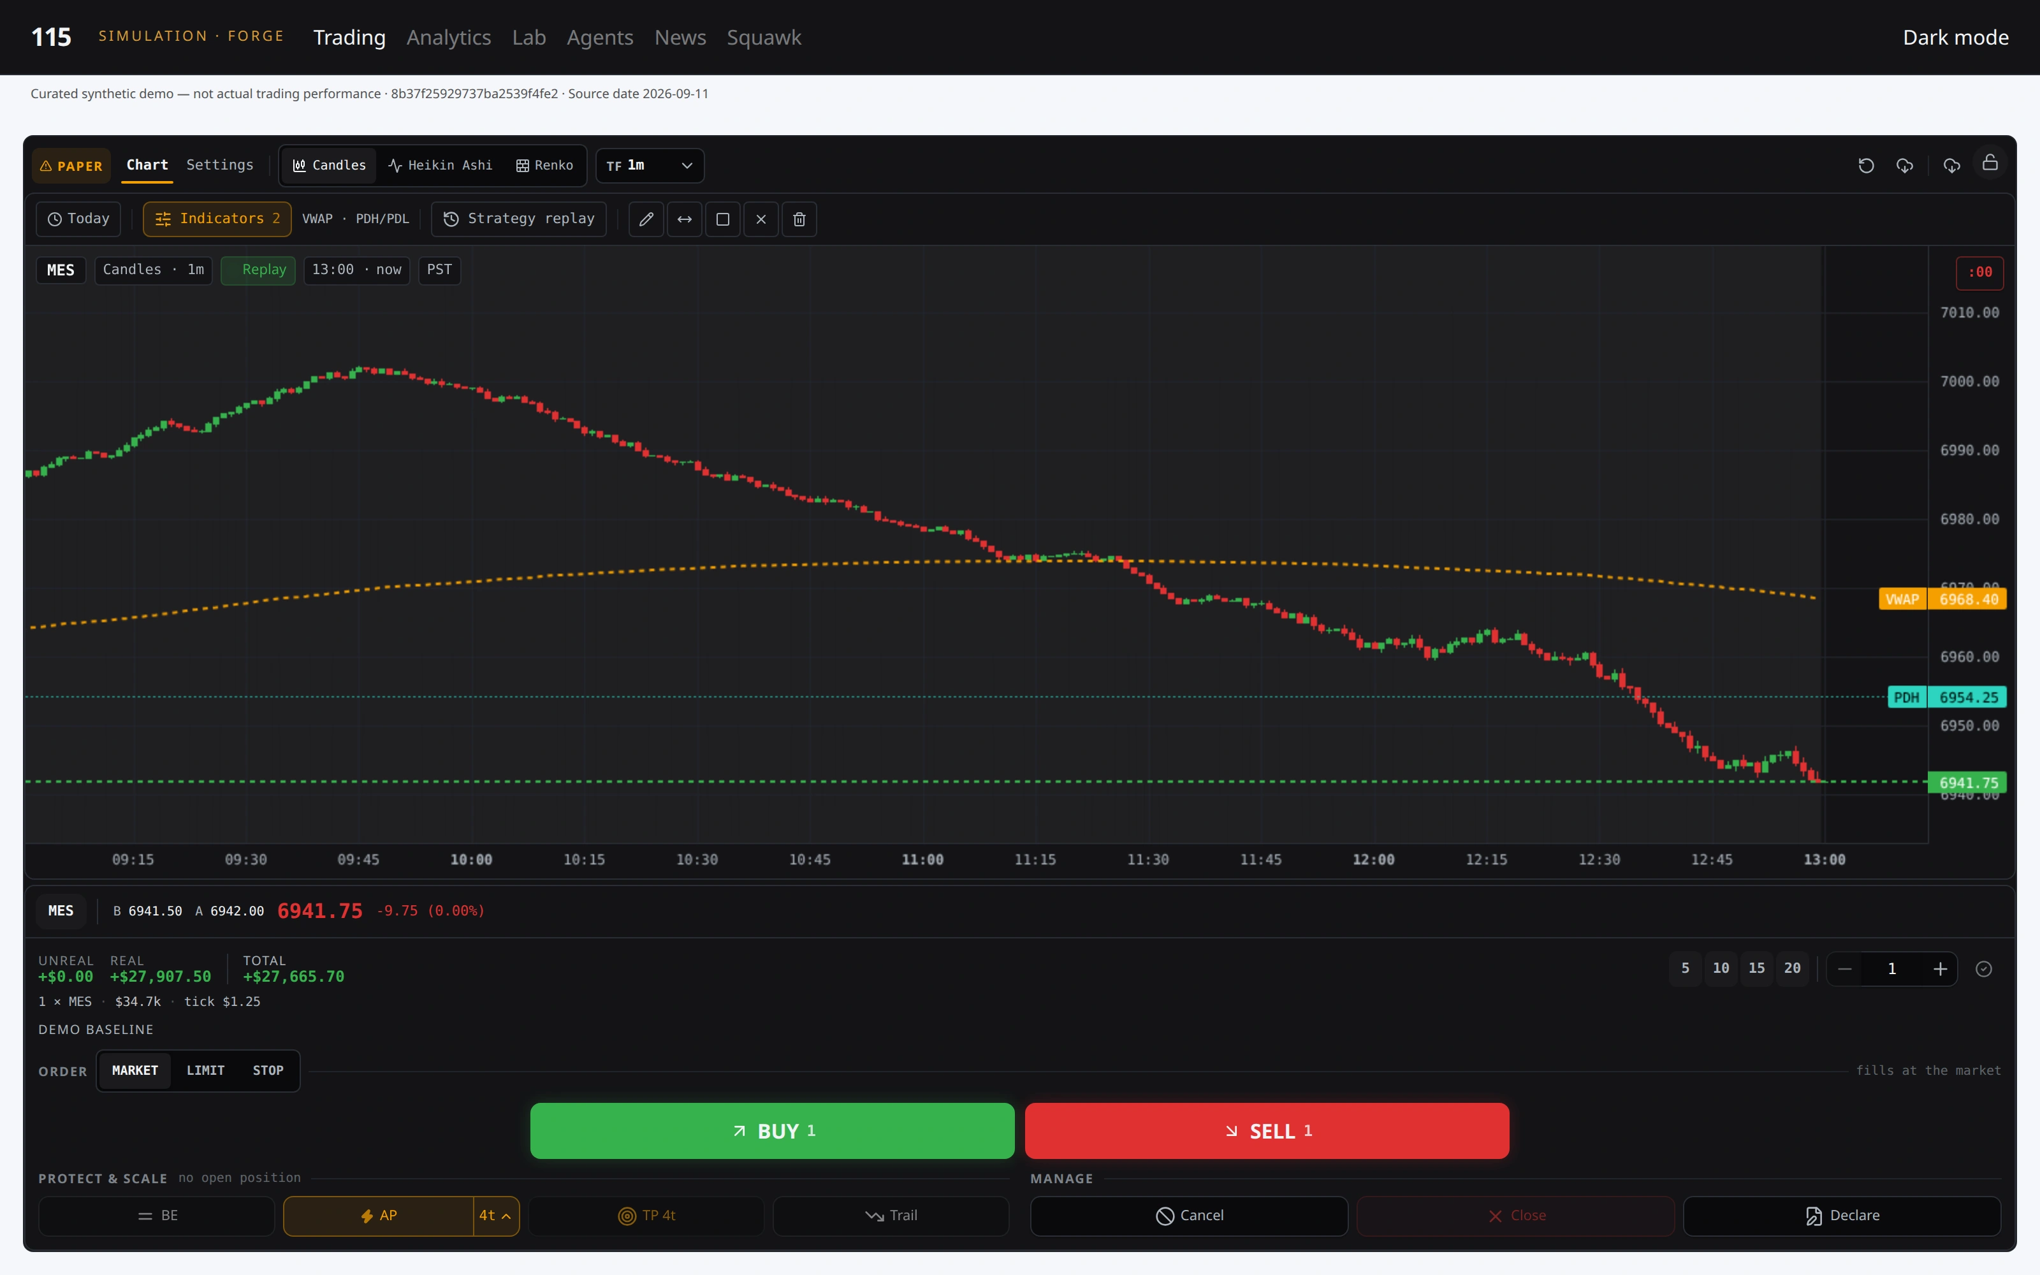Expand the 4t ticks dropdown
Viewport: 2040px width, 1275px height.
(x=496, y=1216)
